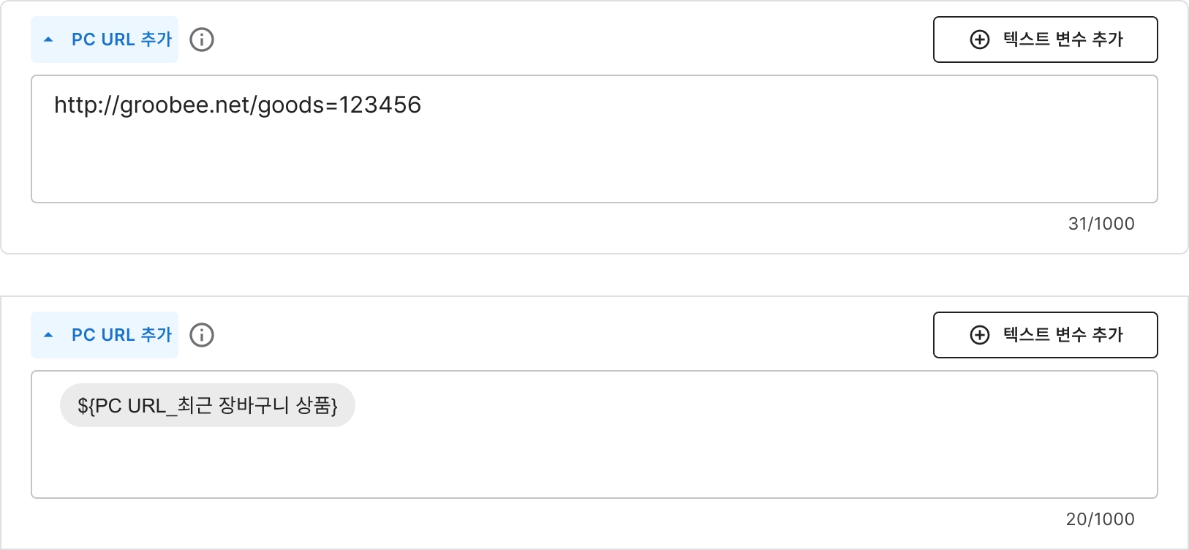Open info icon in the cart variable section
This screenshot has width=1189, height=550.
point(202,335)
